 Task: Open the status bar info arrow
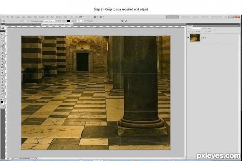[x=36, y=158]
